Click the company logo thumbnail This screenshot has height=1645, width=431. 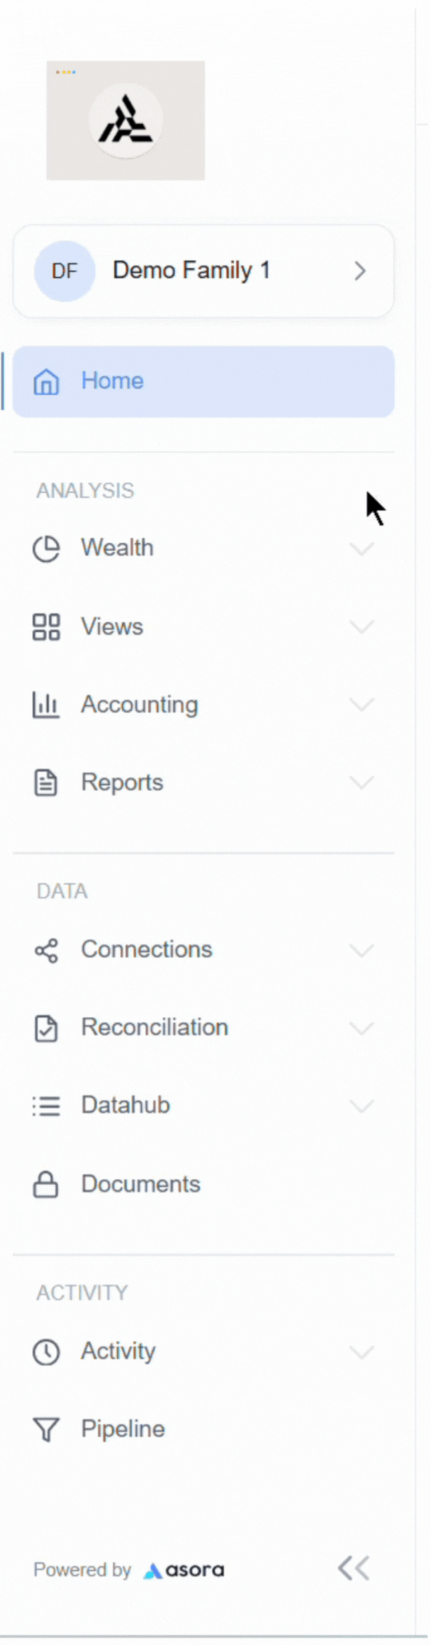126,120
